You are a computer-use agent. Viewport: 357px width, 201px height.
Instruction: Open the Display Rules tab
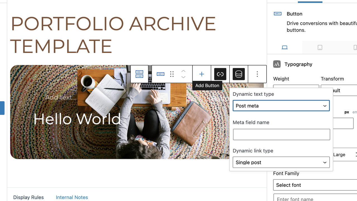tap(28, 197)
